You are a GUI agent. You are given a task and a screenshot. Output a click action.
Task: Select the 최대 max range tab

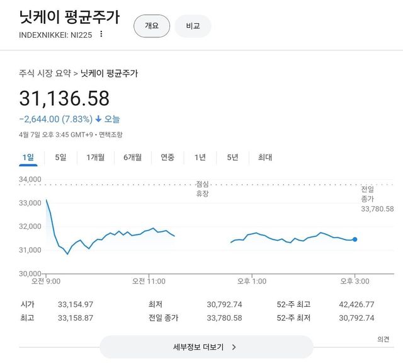click(x=265, y=157)
